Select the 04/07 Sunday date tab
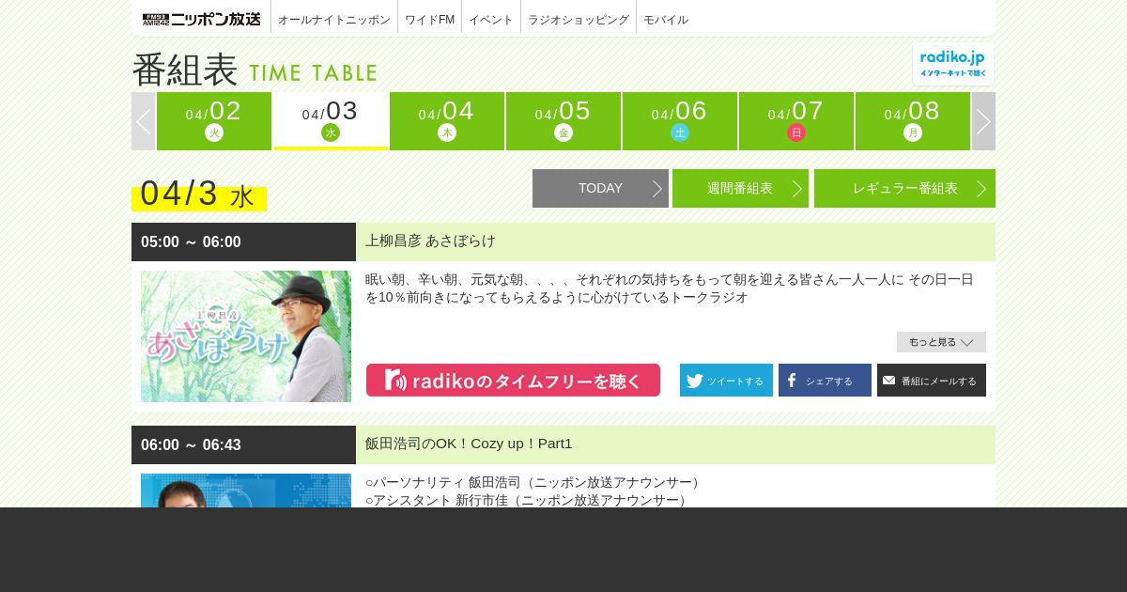The image size is (1127, 592). pyautogui.click(x=796, y=121)
